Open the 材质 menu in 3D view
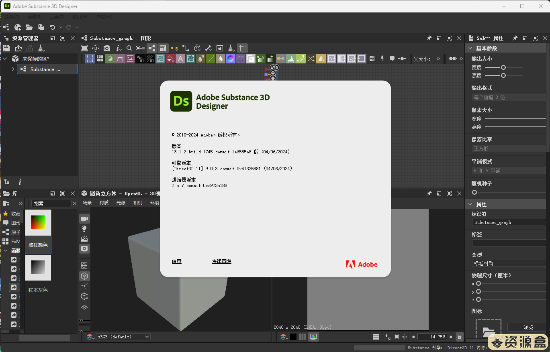This screenshot has width=550, height=352. click(104, 203)
